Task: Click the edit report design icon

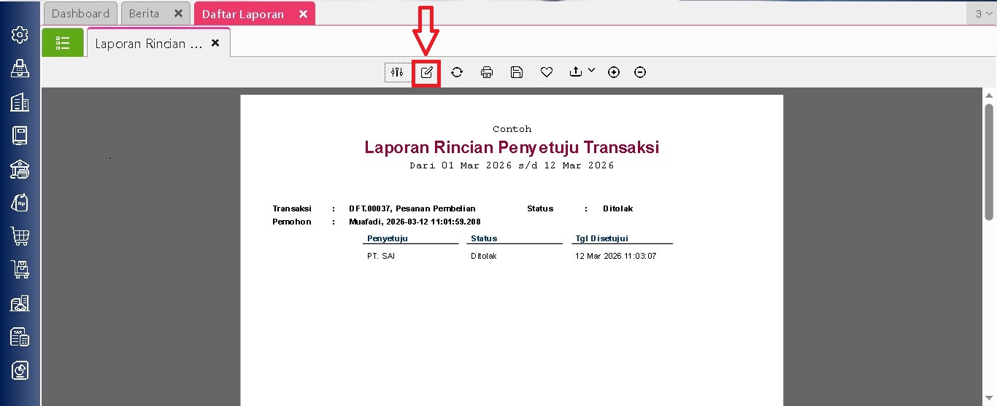Action: pyautogui.click(x=426, y=72)
